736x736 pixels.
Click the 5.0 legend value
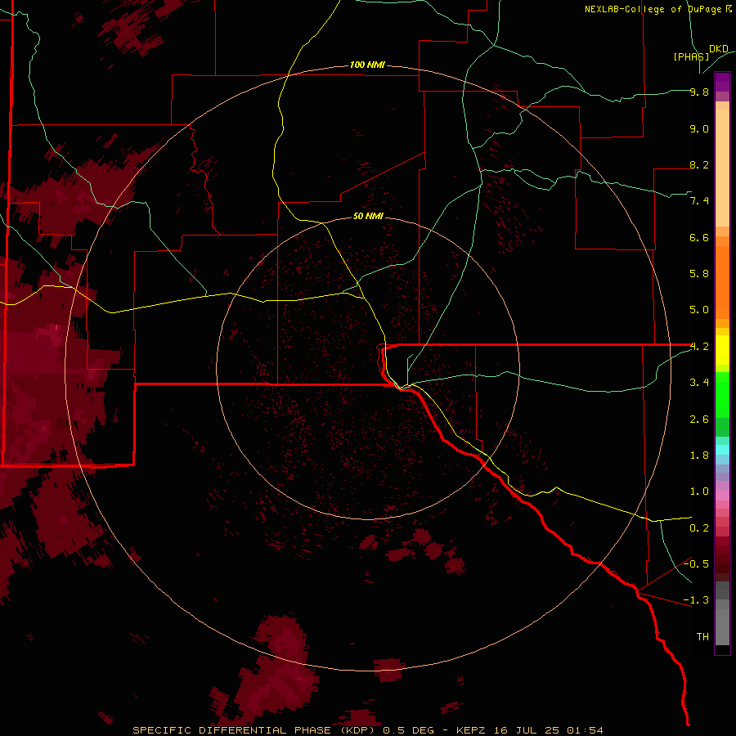point(699,310)
